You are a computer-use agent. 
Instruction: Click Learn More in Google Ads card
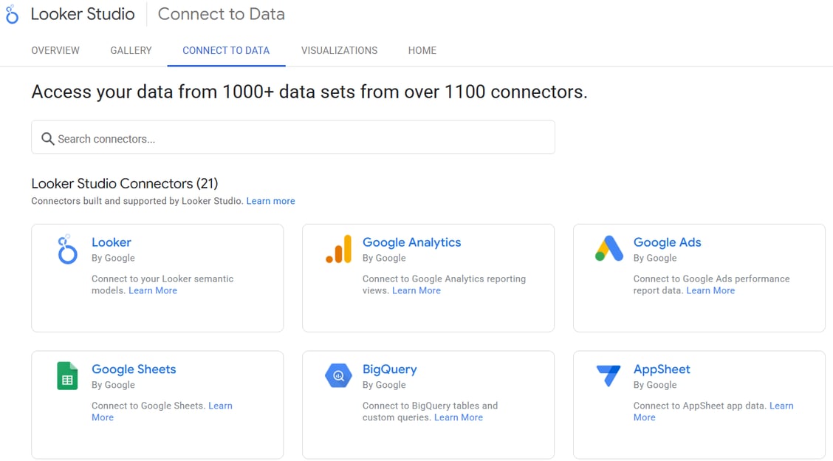tap(710, 290)
